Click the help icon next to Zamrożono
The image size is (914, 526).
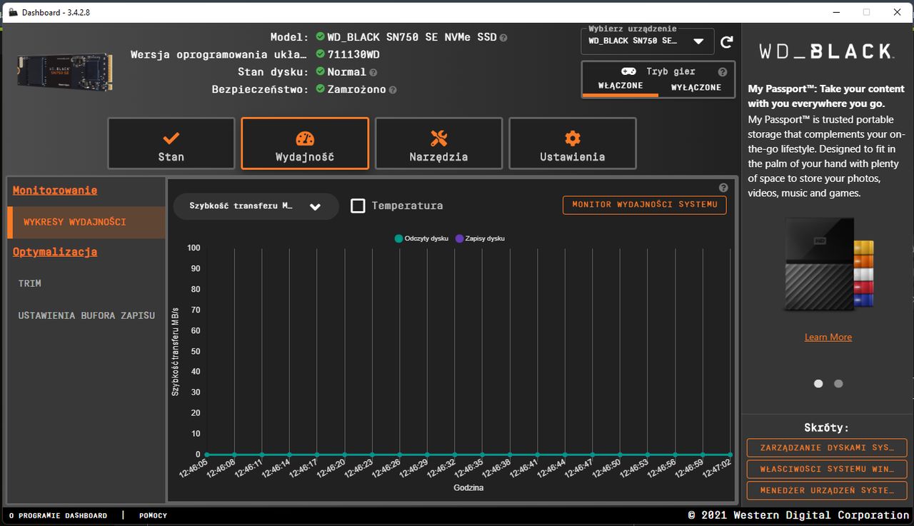393,90
